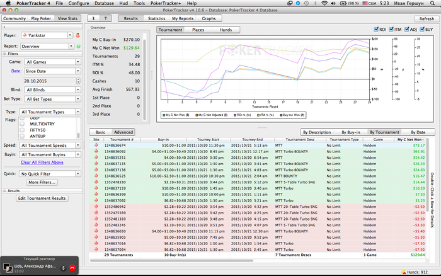Screen dimensions: 441x276
Task: Open the Game filter dropdown
Action: (52, 62)
